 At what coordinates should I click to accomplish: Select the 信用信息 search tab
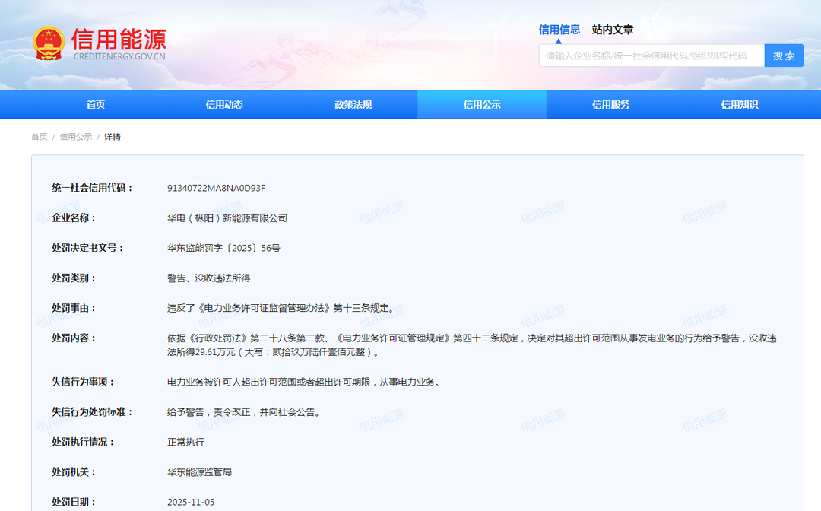coord(559,30)
